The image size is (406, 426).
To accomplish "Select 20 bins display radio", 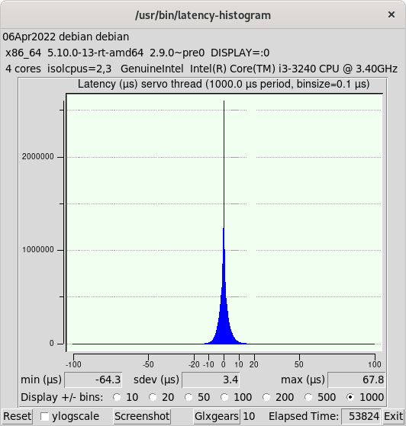I will (x=153, y=397).
